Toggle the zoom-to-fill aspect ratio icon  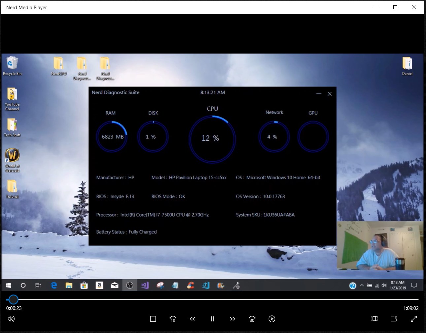point(374,319)
